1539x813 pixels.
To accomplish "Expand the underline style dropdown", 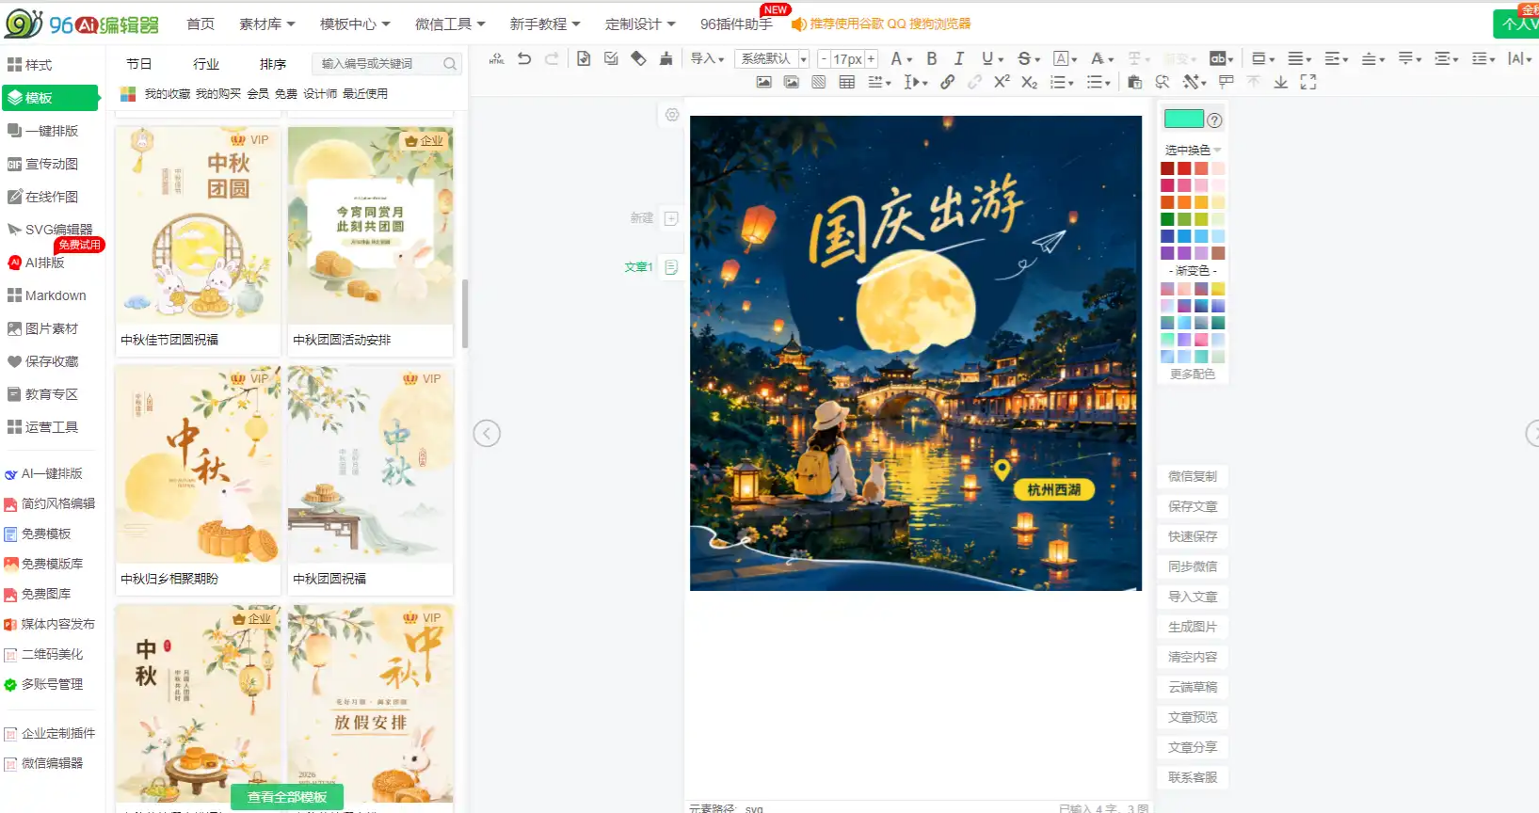I will click(1001, 59).
